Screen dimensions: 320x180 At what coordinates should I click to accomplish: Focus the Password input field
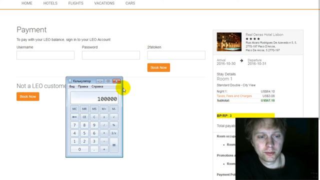pyautogui.click(x=111, y=55)
